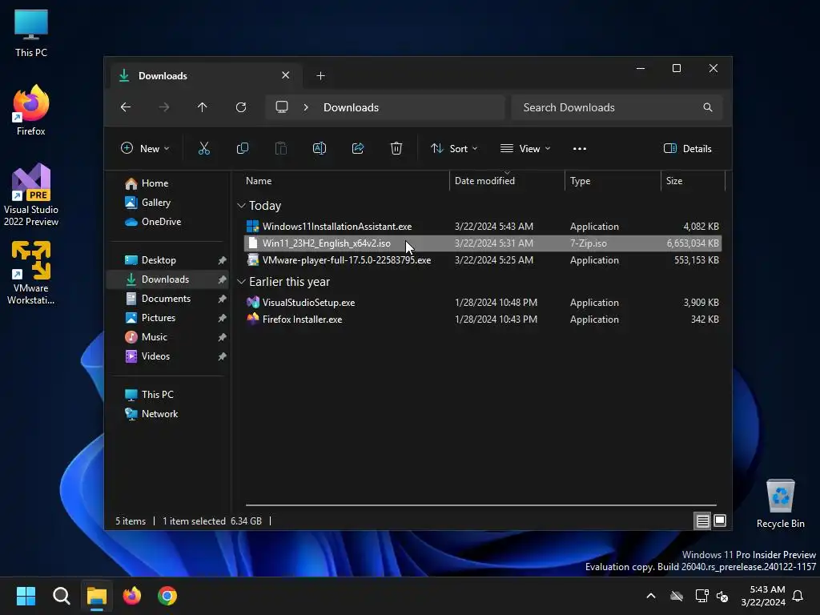The height and width of the screenshot is (615, 820).
Task: Add a new File Explorer tab
Action: pos(320,76)
